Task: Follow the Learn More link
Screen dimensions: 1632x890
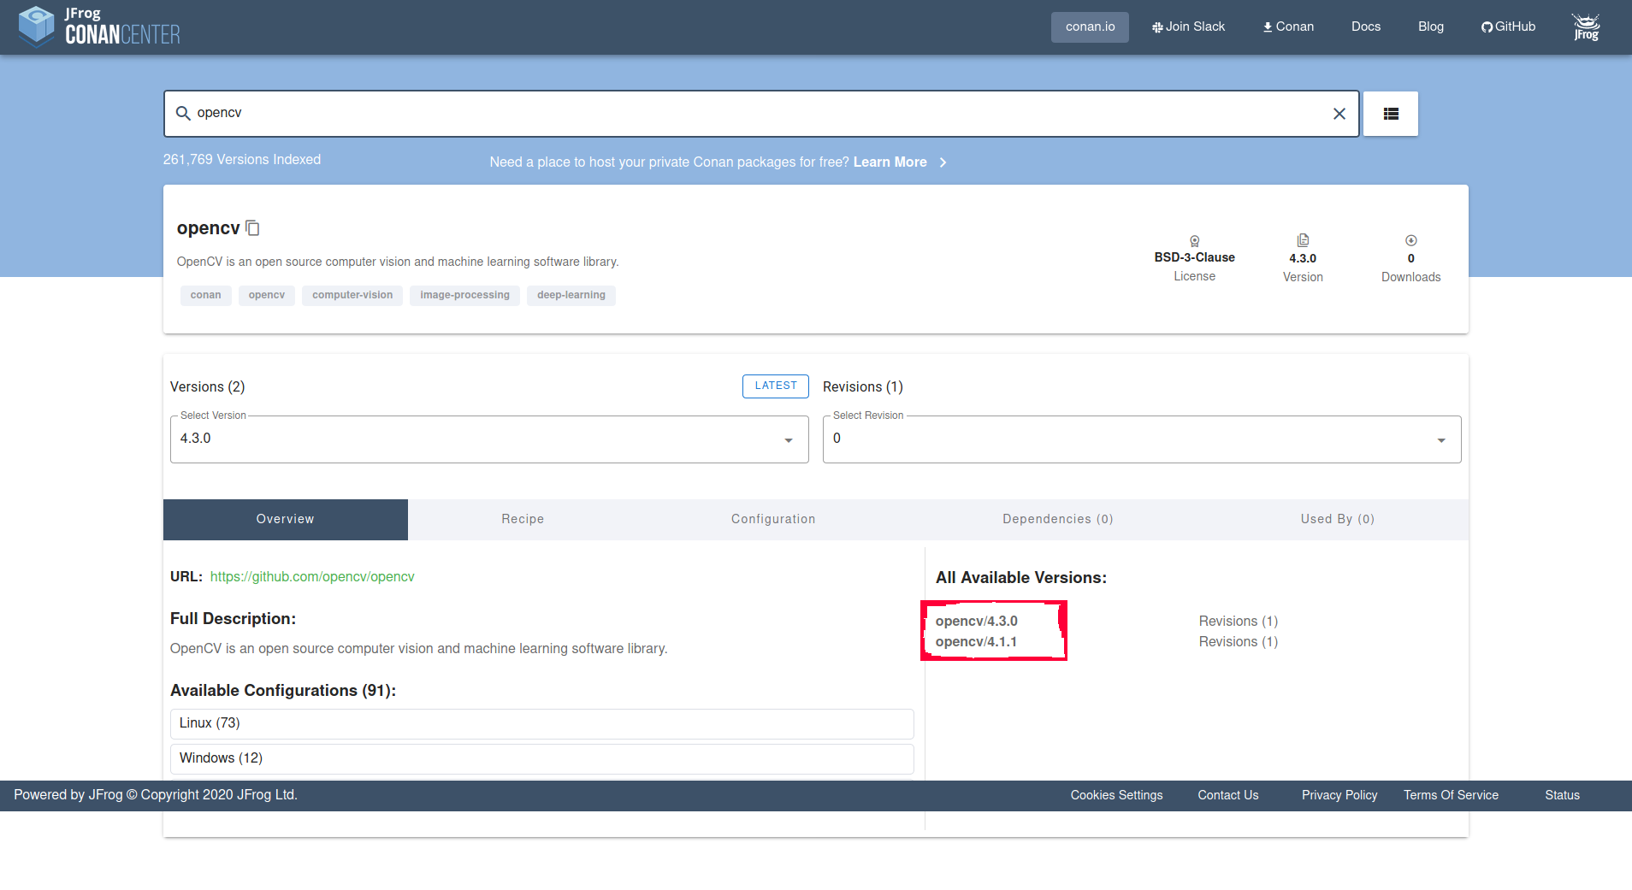Action: (890, 162)
